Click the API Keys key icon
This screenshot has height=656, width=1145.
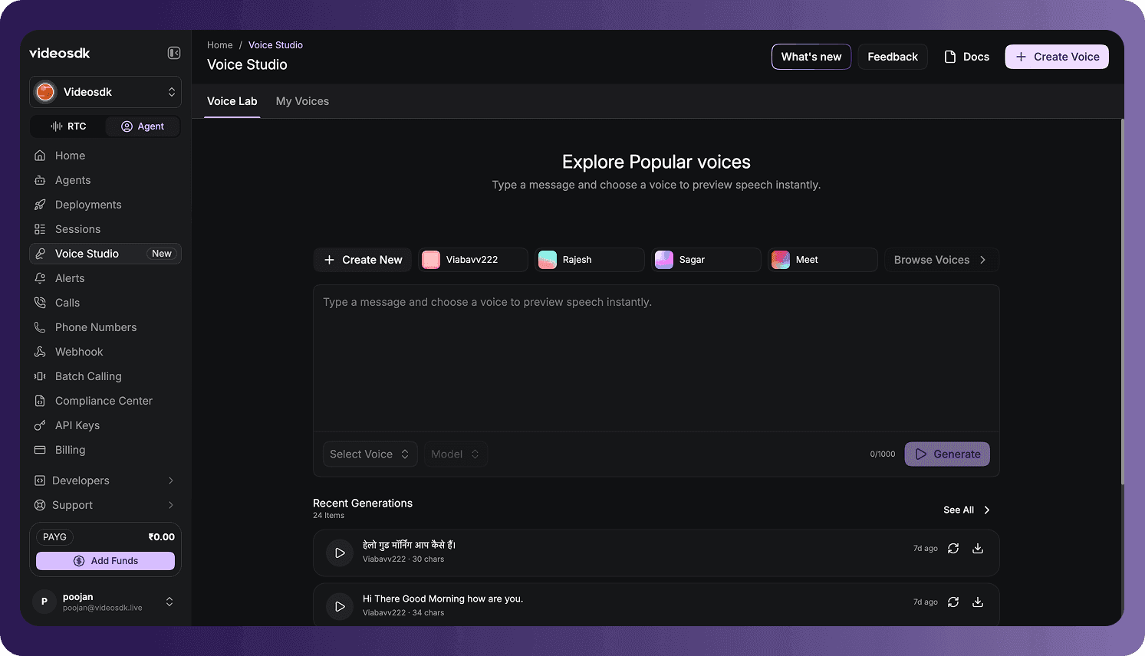[x=40, y=425]
